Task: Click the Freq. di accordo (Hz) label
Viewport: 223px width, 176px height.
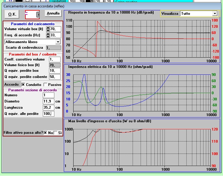Action: pos(22,35)
